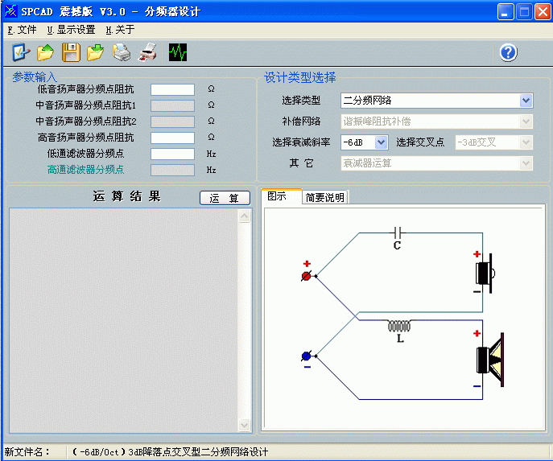Open the 显示设置 menu
This screenshot has height=461, width=553.
(x=72, y=30)
